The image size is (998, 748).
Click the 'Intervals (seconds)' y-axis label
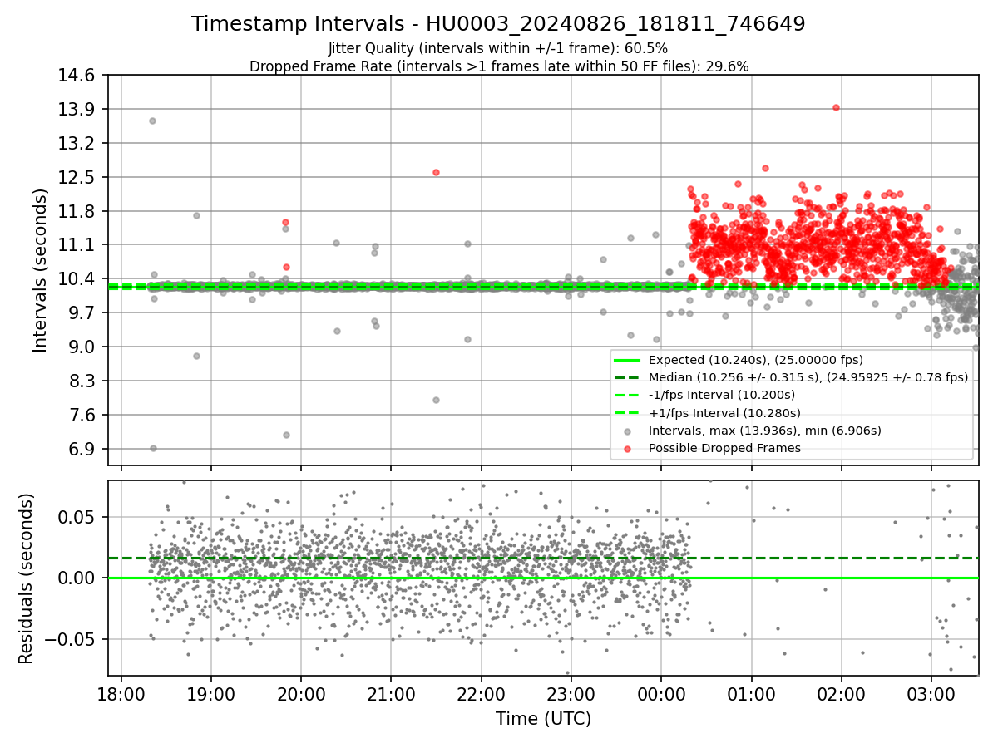41,270
